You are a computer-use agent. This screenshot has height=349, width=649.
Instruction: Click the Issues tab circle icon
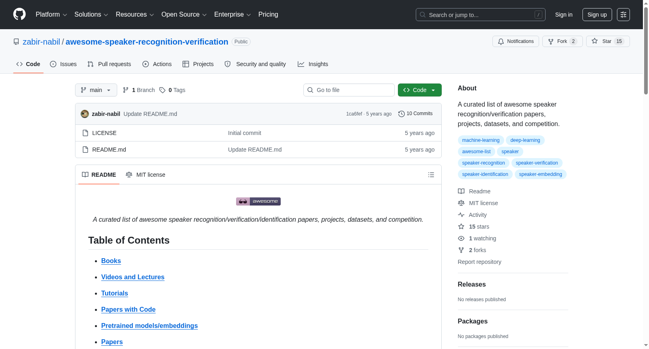[53, 64]
